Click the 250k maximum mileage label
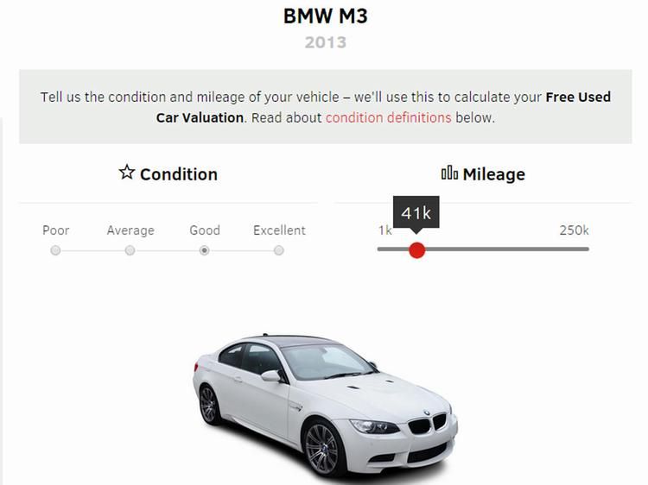 point(574,230)
